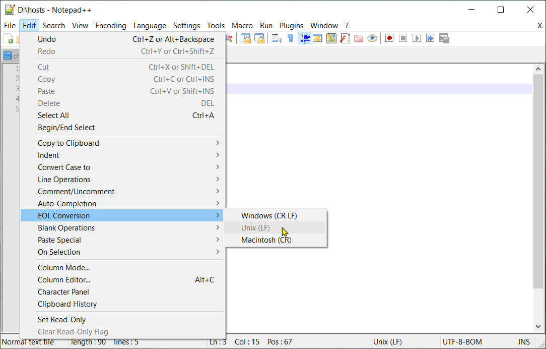Convert line endings to Windows (CR LF)

click(x=275, y=215)
